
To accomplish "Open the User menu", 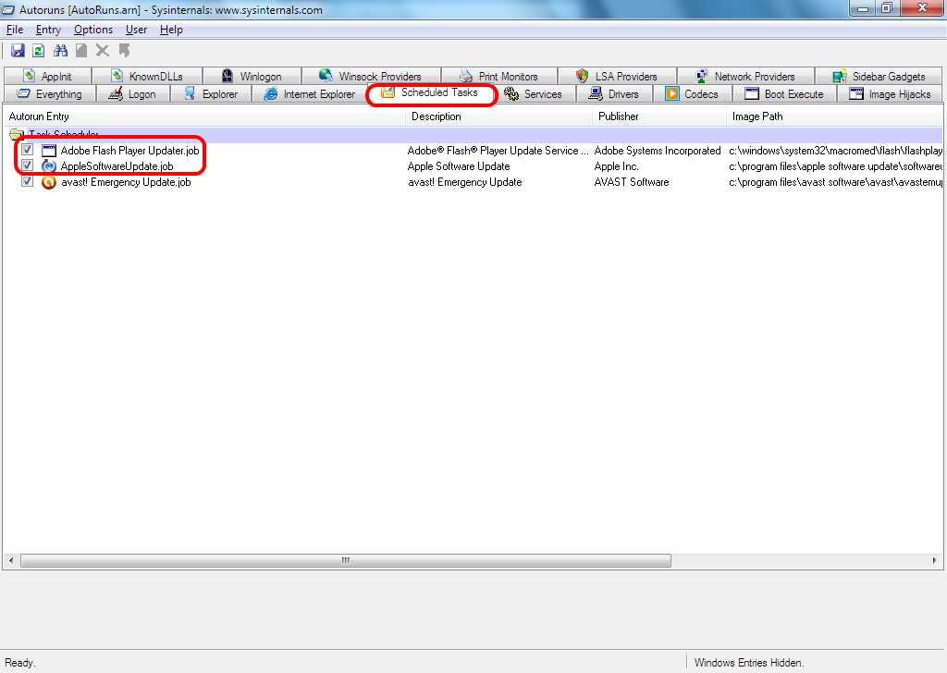I will [137, 30].
